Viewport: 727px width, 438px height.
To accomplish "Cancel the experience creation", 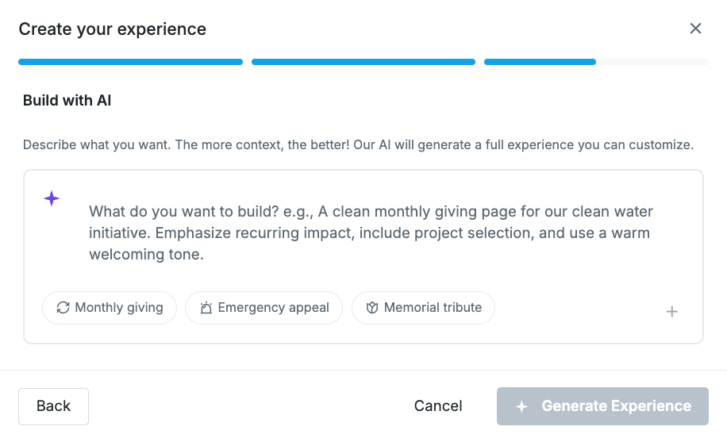I will point(438,406).
